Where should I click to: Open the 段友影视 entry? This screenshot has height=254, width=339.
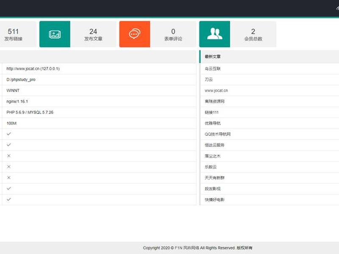pyautogui.click(x=213, y=189)
